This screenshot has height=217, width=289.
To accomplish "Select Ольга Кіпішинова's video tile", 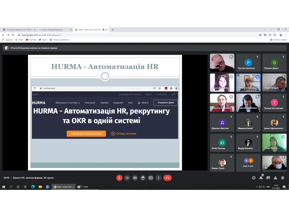I will (248, 83).
